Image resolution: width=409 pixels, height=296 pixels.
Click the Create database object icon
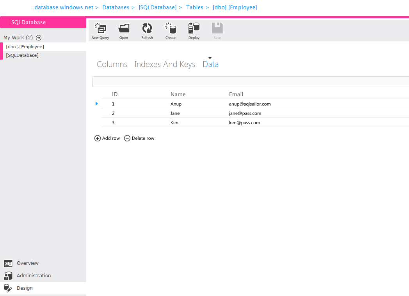pos(171,29)
